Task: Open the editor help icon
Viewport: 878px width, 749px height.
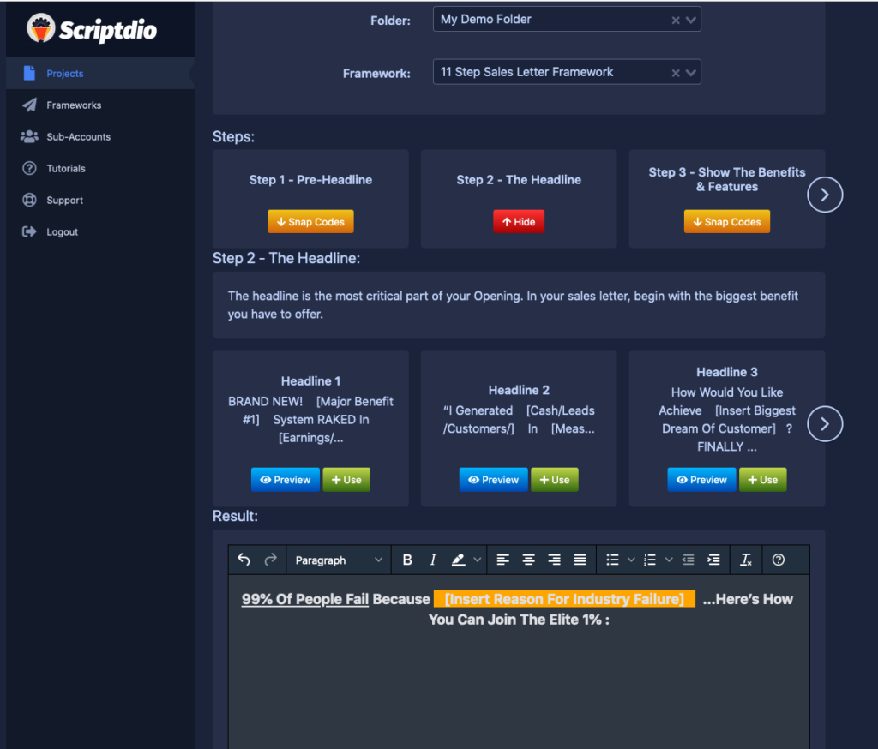Action: (779, 560)
